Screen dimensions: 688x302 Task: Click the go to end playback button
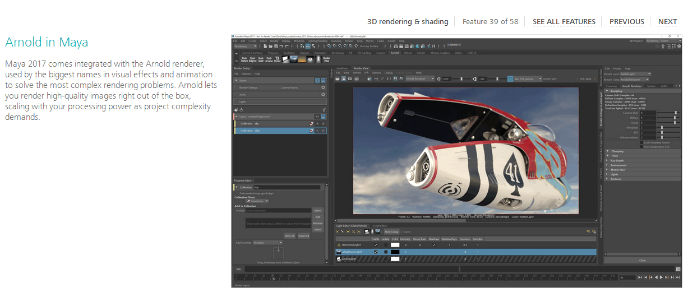(x=677, y=277)
